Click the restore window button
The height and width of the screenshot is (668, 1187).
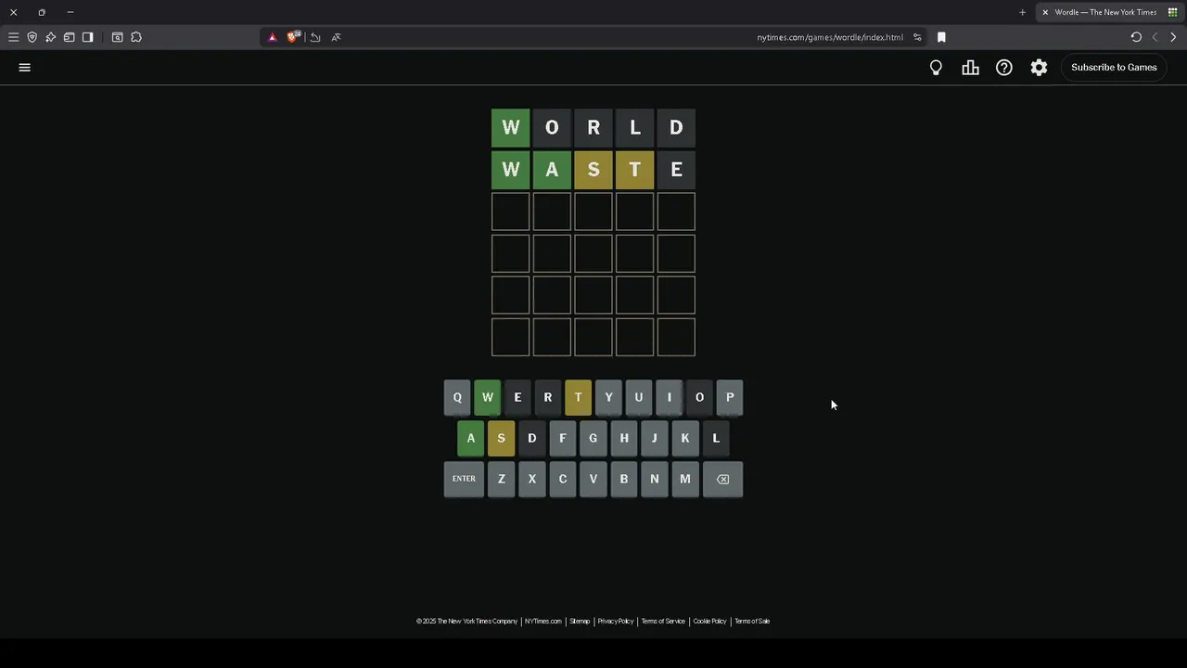(x=42, y=12)
